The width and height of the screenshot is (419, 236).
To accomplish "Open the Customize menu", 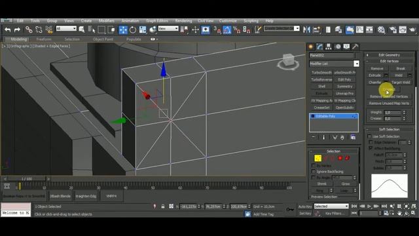I will click(x=228, y=21).
